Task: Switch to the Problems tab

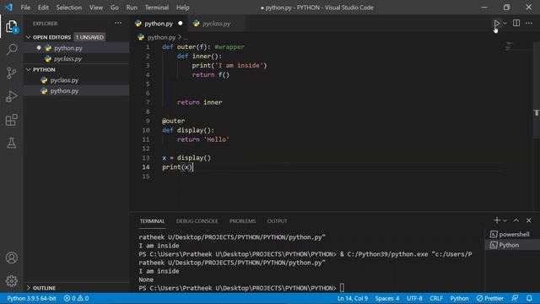Action: (242, 221)
